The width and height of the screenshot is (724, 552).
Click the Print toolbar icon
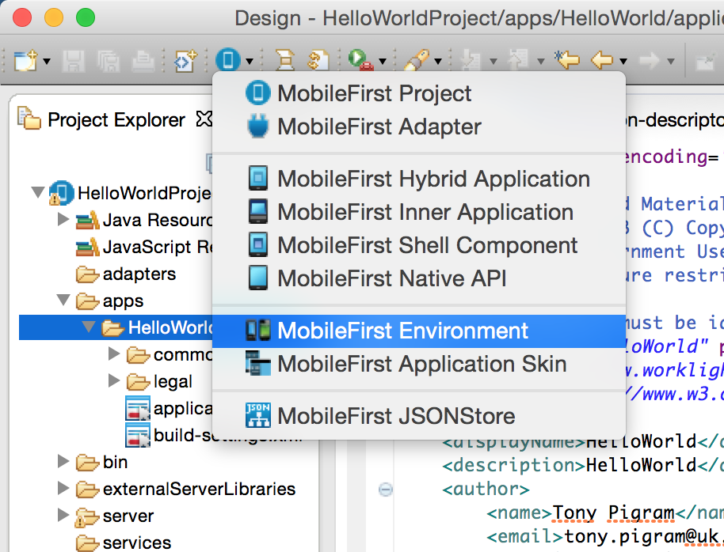[143, 60]
